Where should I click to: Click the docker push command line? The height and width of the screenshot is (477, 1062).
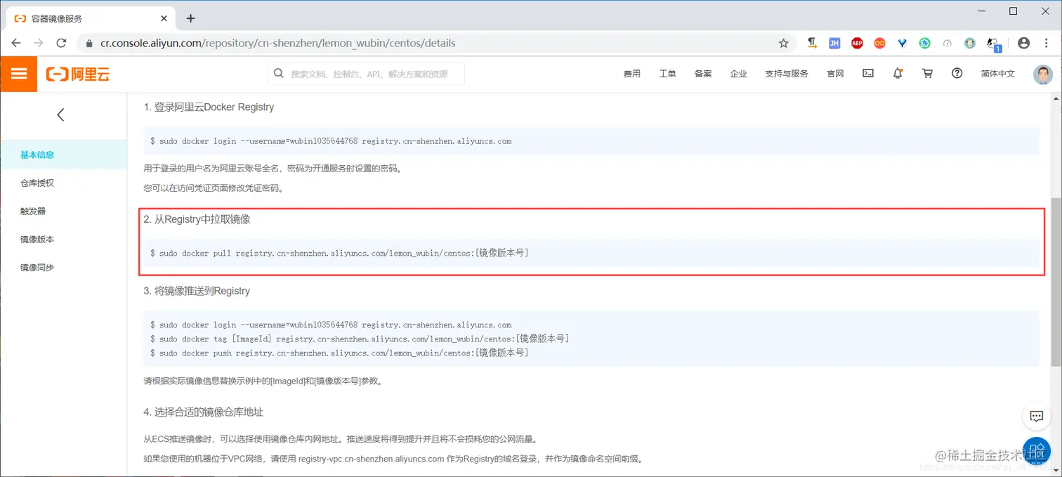click(x=339, y=353)
